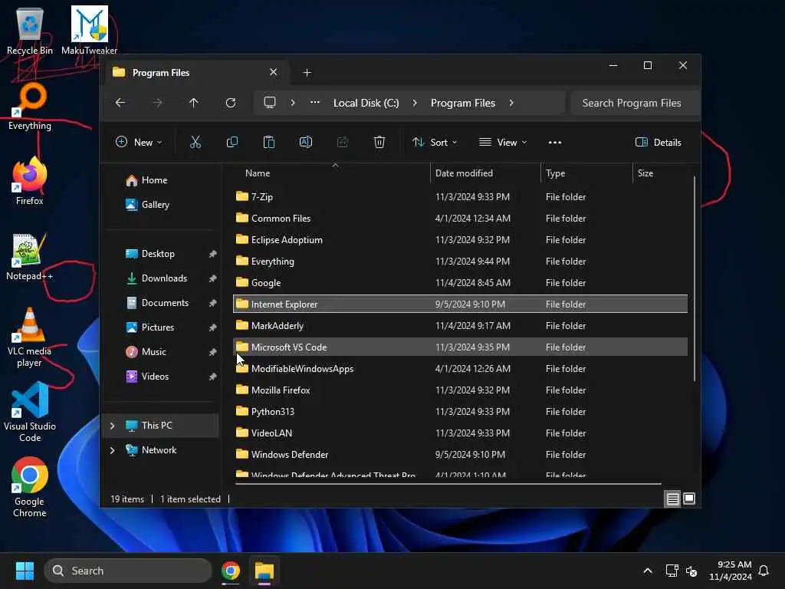Viewport: 785px width, 589px height.
Task: Open Visual Studio Code desktop shortcut
Action: click(30, 413)
